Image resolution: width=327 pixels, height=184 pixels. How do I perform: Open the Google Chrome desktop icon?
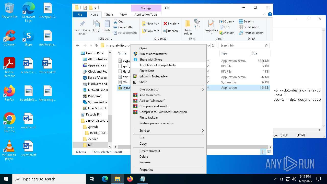click(x=9, y=123)
